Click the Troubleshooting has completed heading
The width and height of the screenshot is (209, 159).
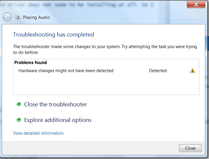click(54, 35)
